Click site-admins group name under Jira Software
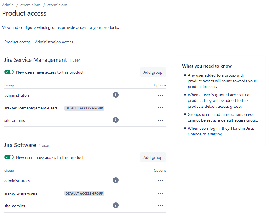The width and height of the screenshot is (269, 216). (x=15, y=206)
